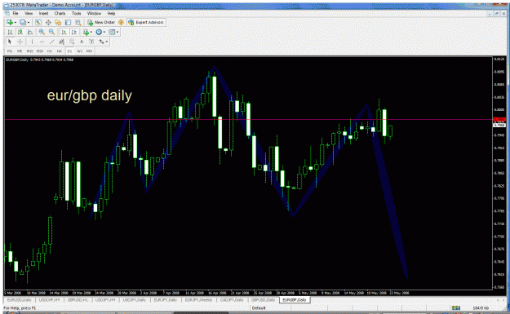Select the Trendline drawing tool
510x314 pixels.
[51, 42]
